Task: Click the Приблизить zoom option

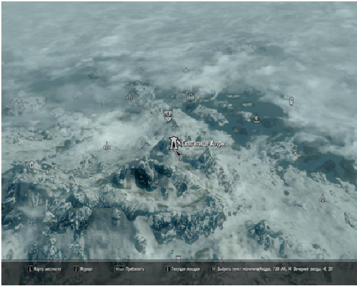Action: click(129, 269)
